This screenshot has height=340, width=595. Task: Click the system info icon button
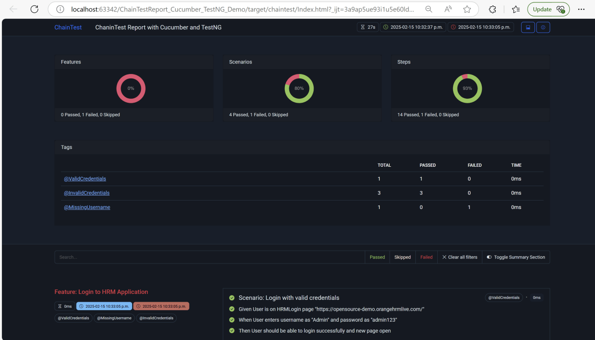coord(543,27)
